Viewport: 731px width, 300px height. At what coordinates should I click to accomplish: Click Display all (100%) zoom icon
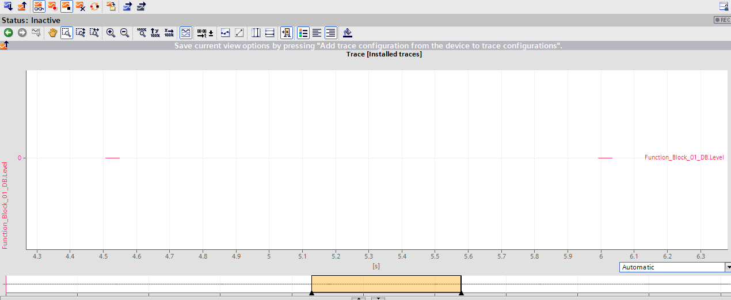142,33
